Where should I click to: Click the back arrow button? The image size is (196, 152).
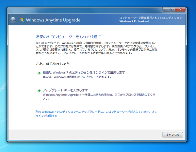[13, 20]
